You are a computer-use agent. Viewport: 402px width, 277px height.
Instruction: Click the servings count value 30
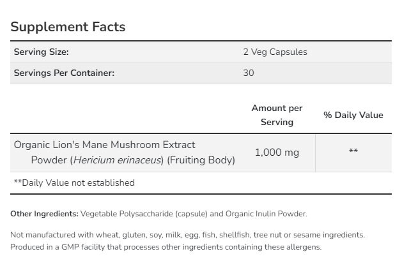tap(248, 73)
